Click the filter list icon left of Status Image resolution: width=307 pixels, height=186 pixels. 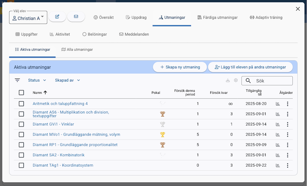[17, 80]
